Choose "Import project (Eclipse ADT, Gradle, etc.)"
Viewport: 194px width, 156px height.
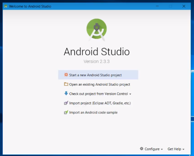point(100,103)
